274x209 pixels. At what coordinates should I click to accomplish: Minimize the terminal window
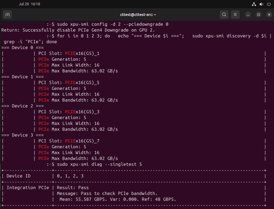[x=248, y=15]
